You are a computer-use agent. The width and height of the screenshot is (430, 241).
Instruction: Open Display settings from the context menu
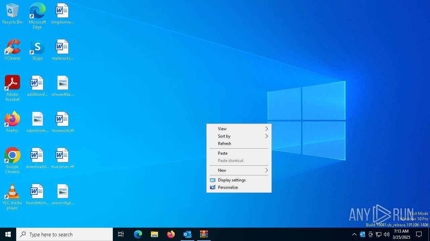pyautogui.click(x=239, y=180)
